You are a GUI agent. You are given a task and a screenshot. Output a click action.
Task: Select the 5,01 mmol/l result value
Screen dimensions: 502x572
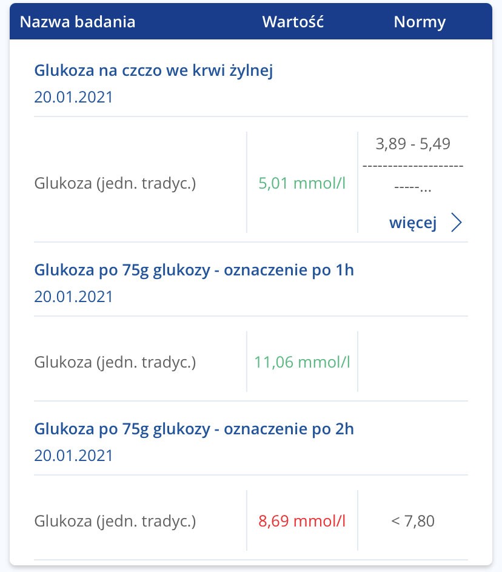tap(302, 183)
